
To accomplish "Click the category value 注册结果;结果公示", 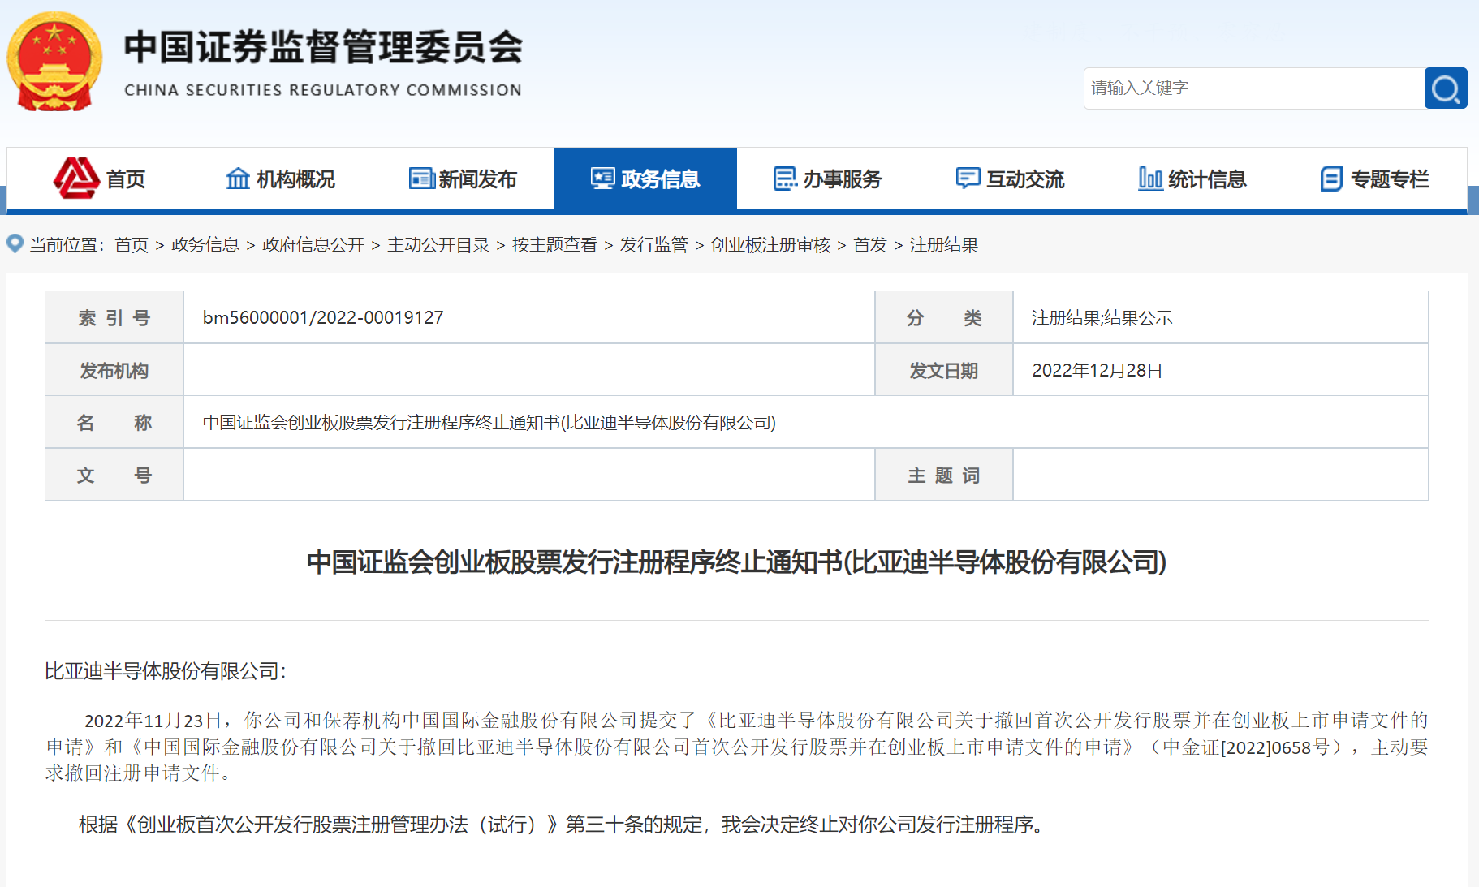I will click(x=1102, y=318).
